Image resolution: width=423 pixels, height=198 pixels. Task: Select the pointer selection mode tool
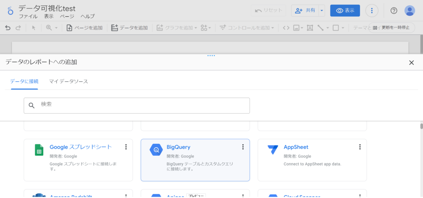click(x=34, y=28)
